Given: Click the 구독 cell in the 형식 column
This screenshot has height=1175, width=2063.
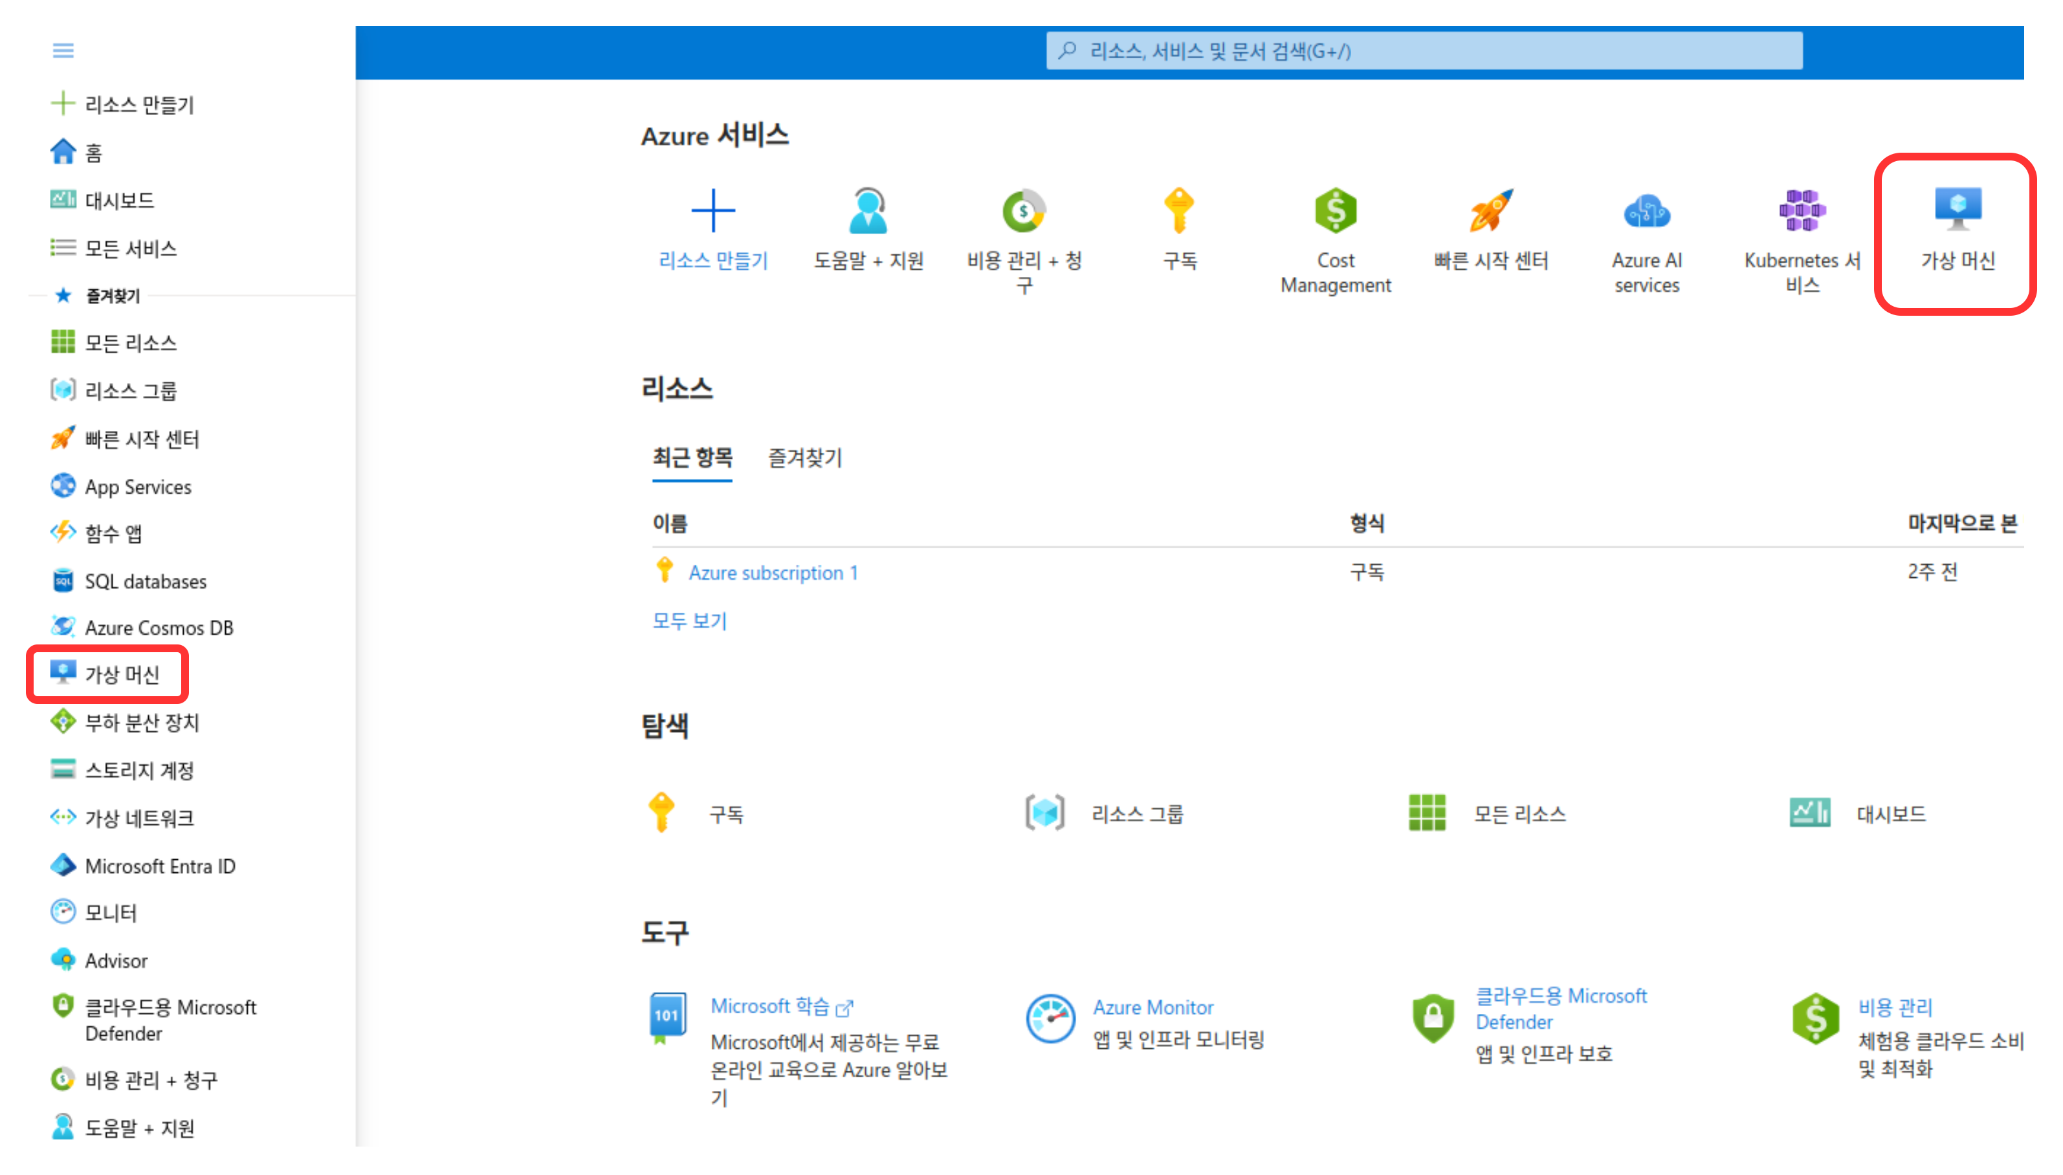Looking at the screenshot, I should coord(1367,571).
